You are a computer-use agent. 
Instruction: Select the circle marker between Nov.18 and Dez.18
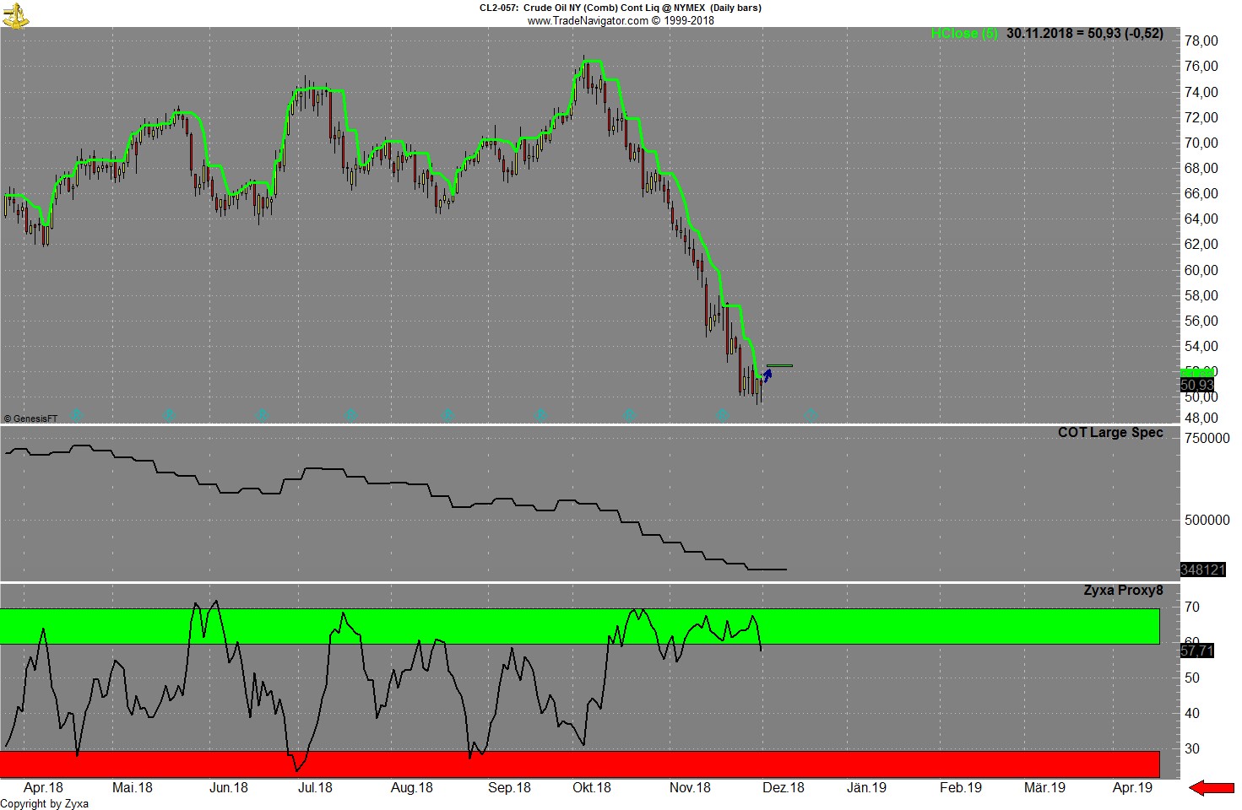click(x=722, y=414)
